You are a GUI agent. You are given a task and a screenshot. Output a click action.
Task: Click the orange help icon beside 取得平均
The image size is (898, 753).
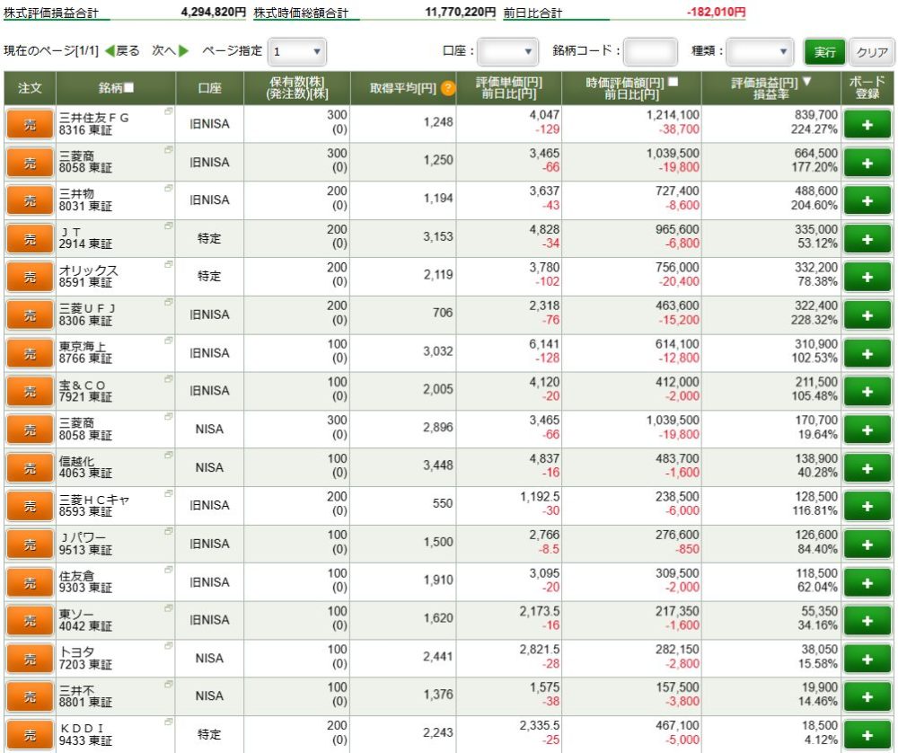click(x=448, y=88)
